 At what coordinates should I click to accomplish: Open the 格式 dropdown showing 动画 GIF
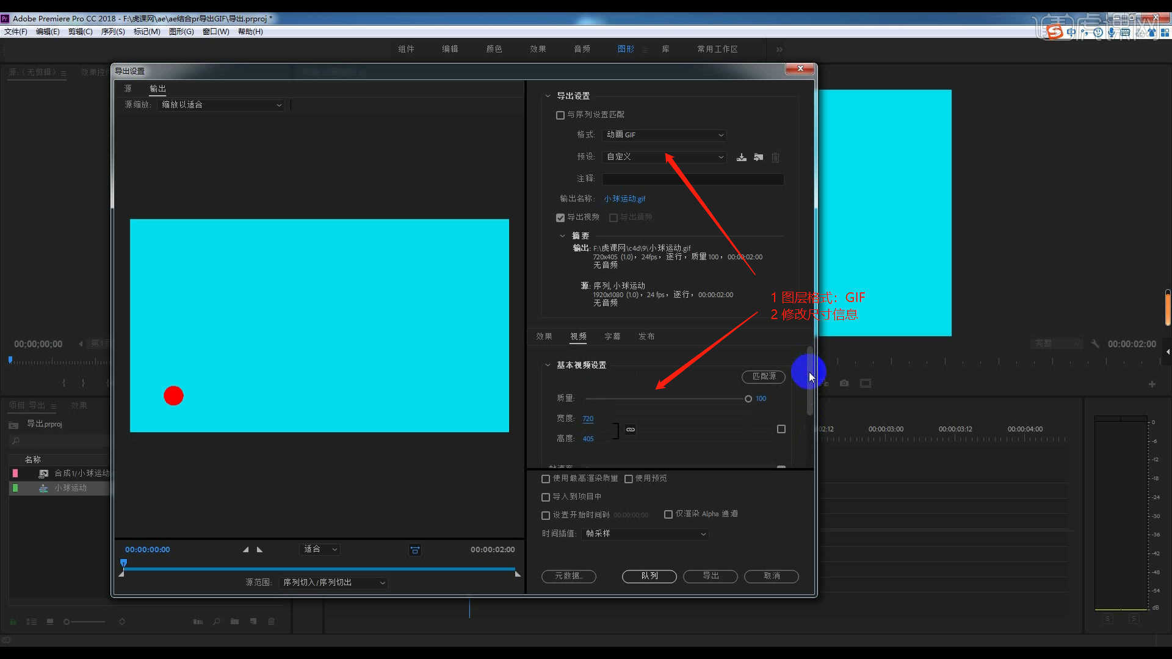pos(664,135)
